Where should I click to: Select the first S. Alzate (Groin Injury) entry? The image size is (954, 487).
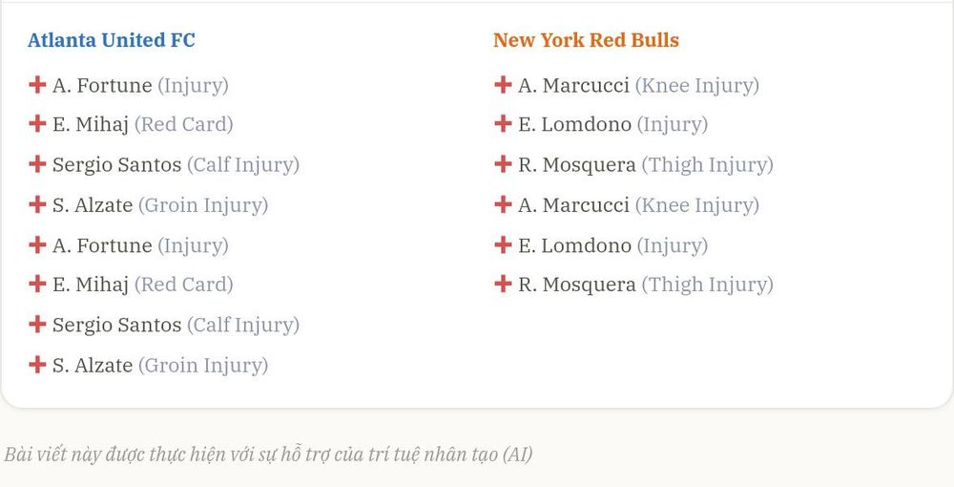coord(149,205)
